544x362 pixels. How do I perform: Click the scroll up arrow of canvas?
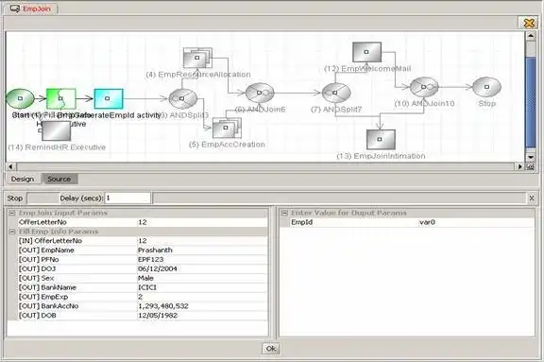[x=531, y=36]
